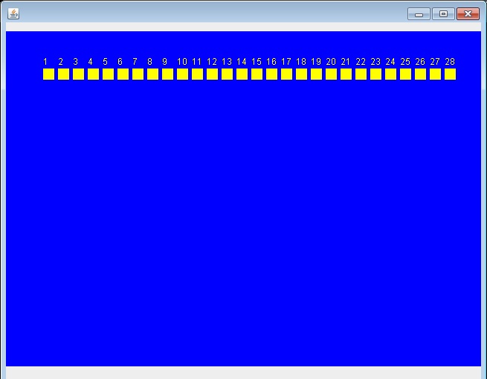Pick the yellow square labeled 18
This screenshot has width=487, height=379.
click(x=301, y=74)
